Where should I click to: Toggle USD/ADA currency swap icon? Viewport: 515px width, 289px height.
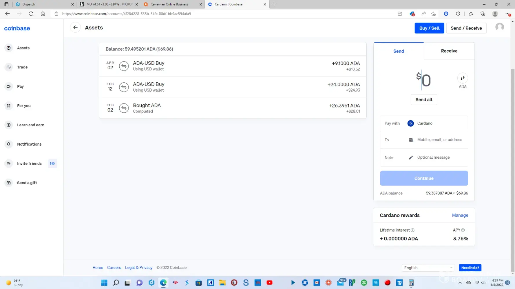point(463,78)
